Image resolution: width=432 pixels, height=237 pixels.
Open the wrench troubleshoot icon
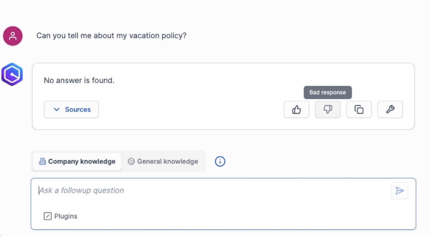(390, 109)
